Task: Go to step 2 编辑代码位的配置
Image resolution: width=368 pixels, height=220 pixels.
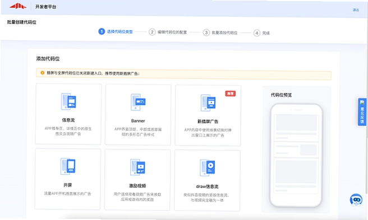Action: (x=168, y=32)
